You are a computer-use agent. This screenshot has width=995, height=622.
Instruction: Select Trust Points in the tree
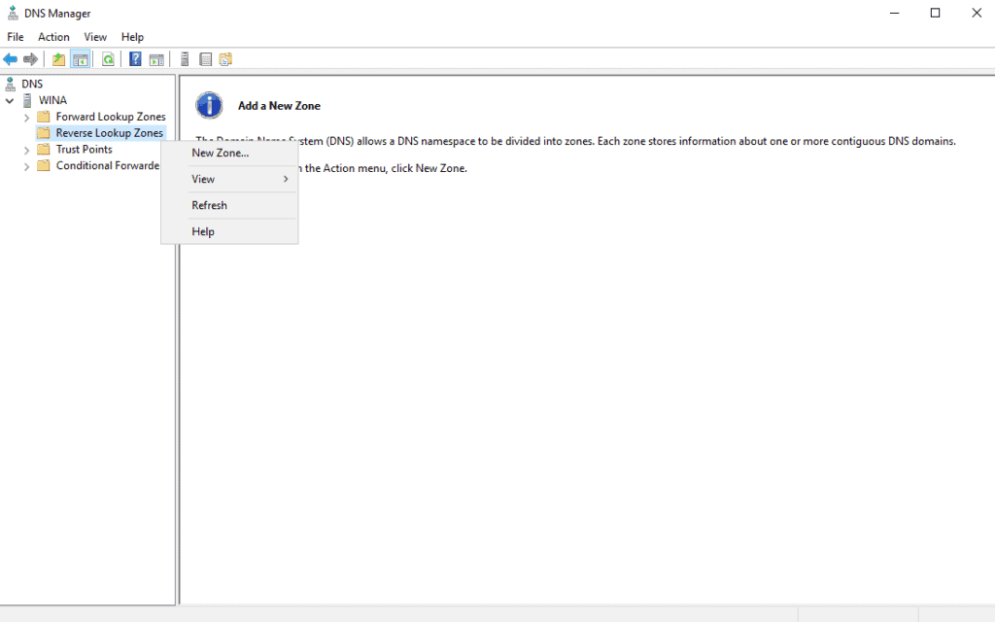86,149
